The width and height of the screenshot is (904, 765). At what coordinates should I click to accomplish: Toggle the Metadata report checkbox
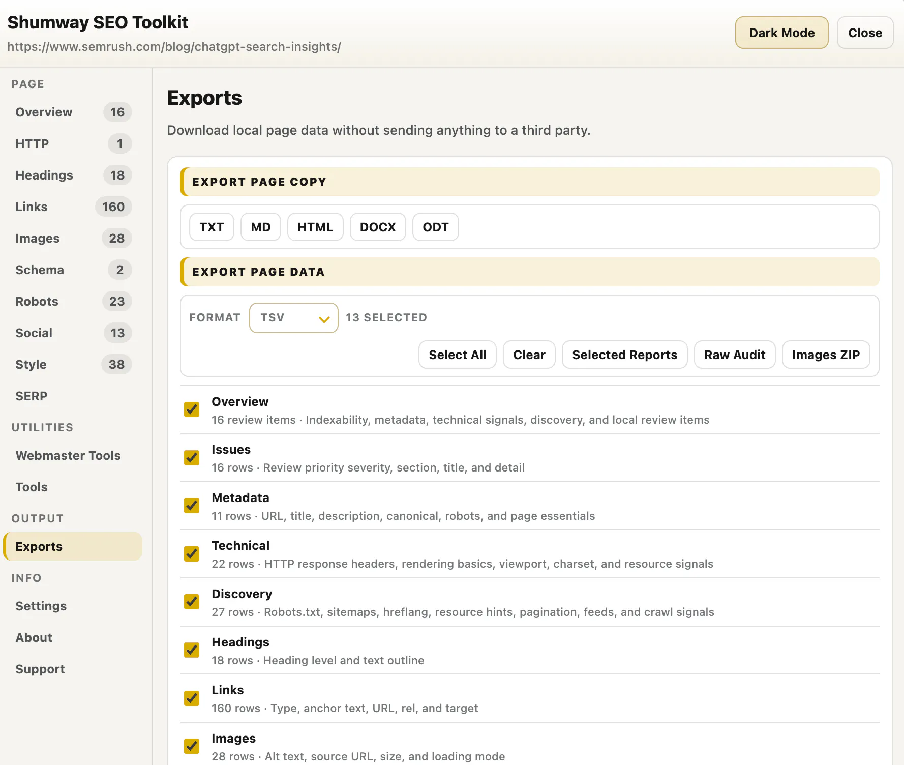(192, 506)
